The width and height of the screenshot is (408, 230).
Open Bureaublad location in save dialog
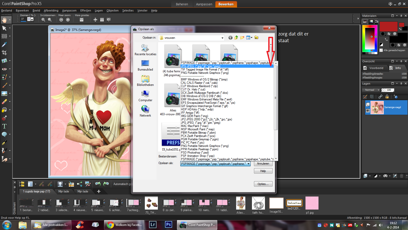[145, 65]
